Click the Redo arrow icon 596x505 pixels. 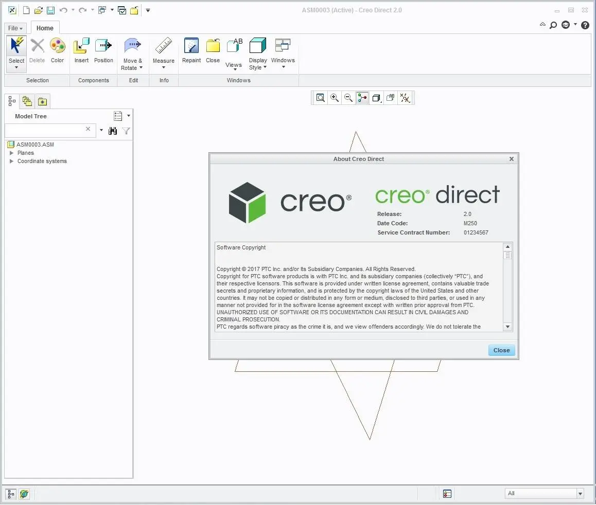point(82,10)
